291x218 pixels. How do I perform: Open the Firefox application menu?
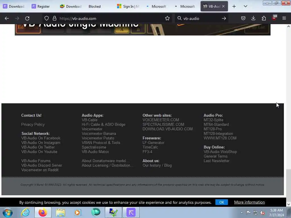click(x=284, y=18)
